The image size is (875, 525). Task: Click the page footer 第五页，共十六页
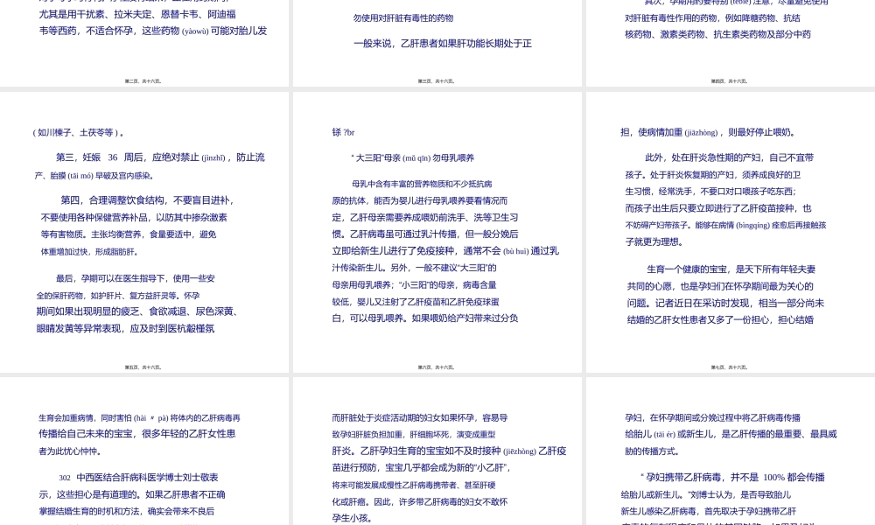143,367
